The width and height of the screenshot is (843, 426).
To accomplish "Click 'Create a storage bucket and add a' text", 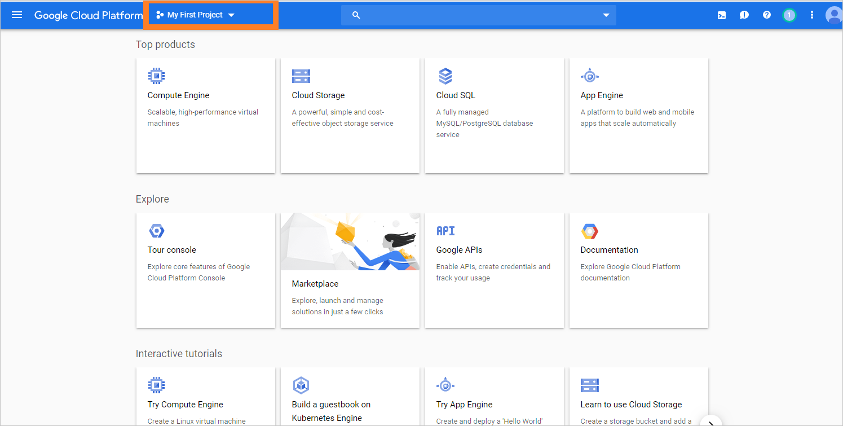I will tap(636, 421).
